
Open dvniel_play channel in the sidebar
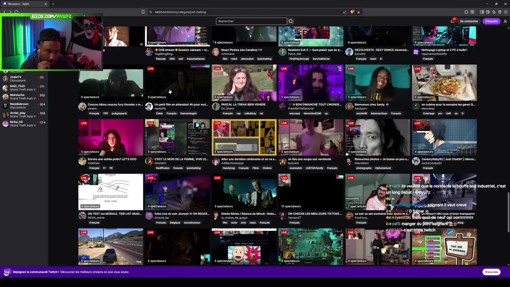(24, 115)
